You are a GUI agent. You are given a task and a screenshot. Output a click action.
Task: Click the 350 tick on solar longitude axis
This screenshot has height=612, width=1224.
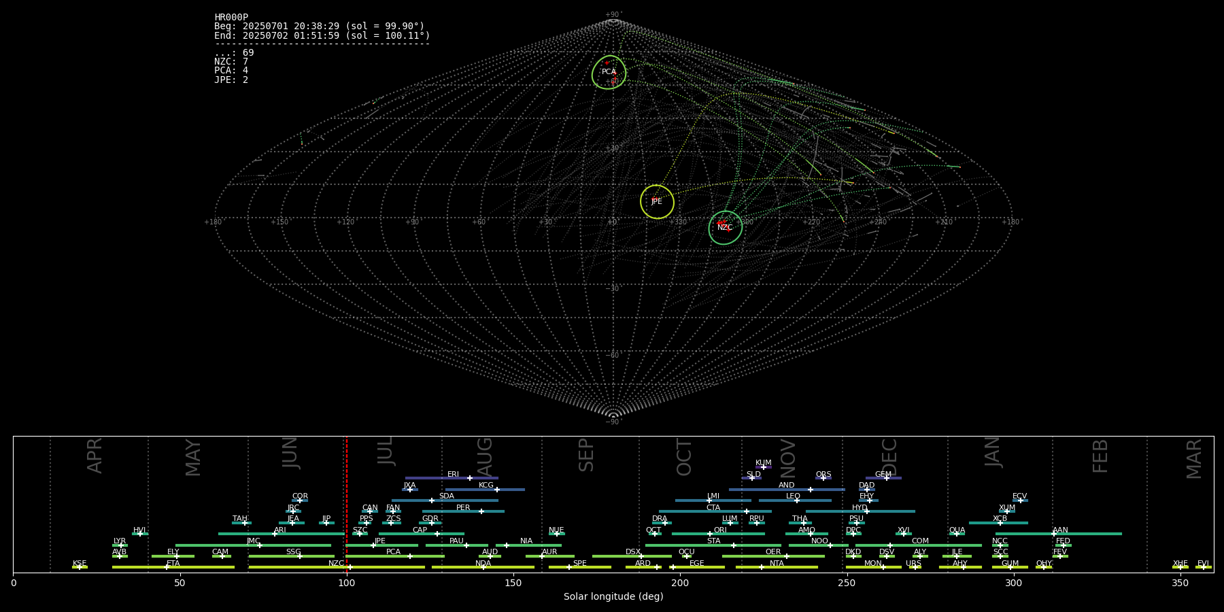point(1180,583)
